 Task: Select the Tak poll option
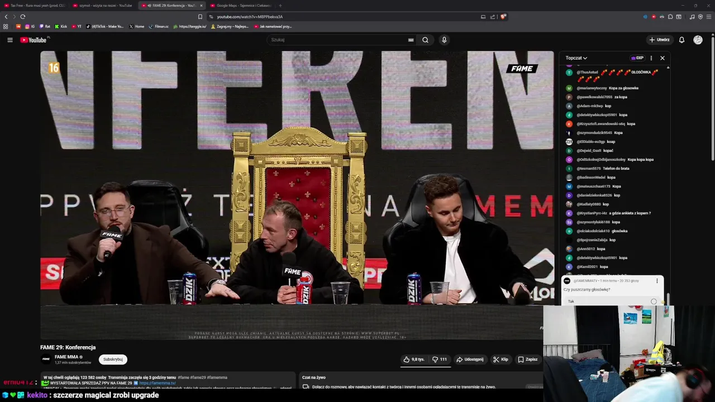[612, 301]
